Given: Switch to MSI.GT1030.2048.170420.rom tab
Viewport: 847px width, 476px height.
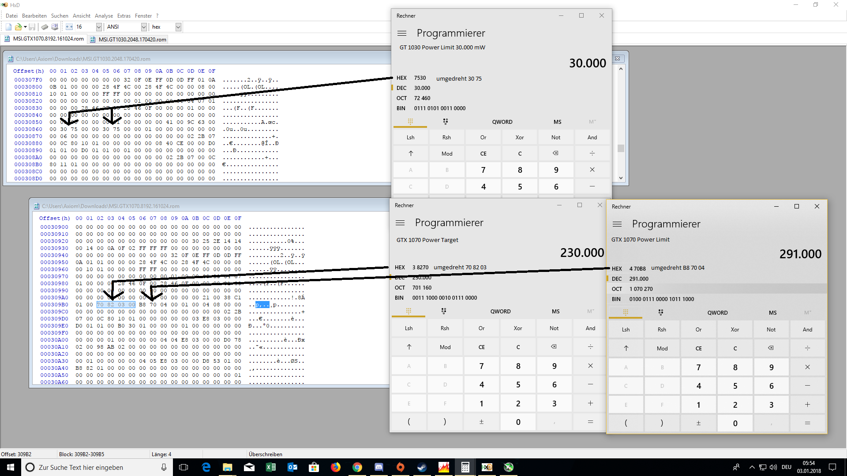Looking at the screenshot, I should 129,39.
